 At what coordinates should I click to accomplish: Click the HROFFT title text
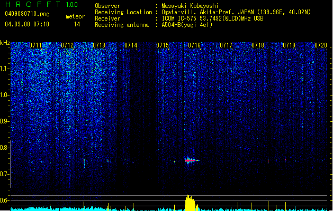(33, 4)
